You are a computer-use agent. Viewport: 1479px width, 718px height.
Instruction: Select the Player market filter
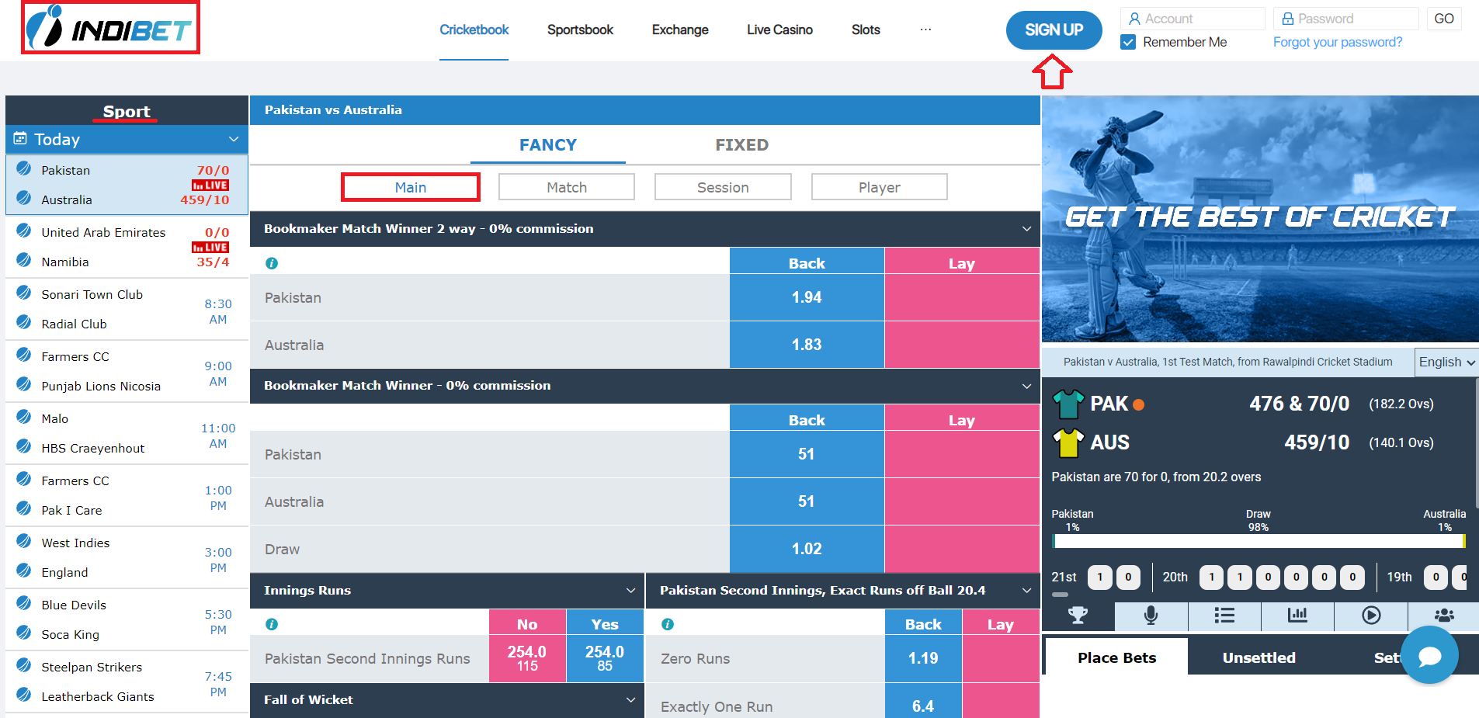880,187
